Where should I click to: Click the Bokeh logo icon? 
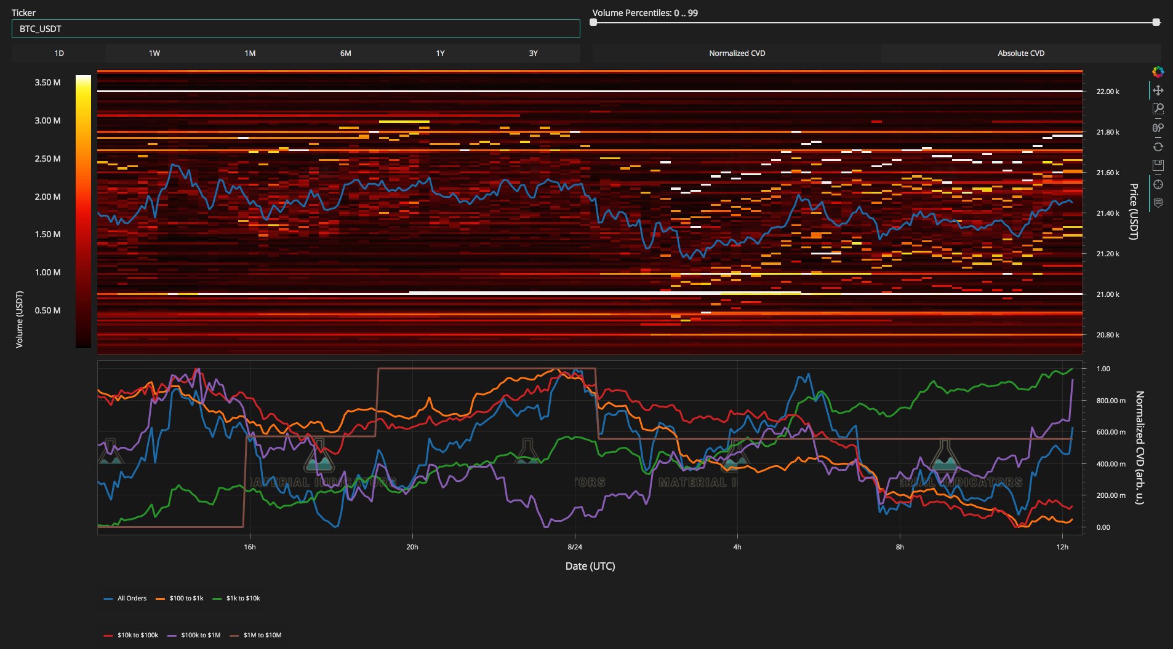pyautogui.click(x=1158, y=72)
